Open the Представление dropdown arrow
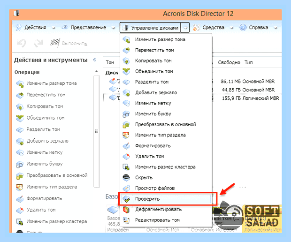The height and width of the screenshot is (242, 291). click(x=114, y=28)
